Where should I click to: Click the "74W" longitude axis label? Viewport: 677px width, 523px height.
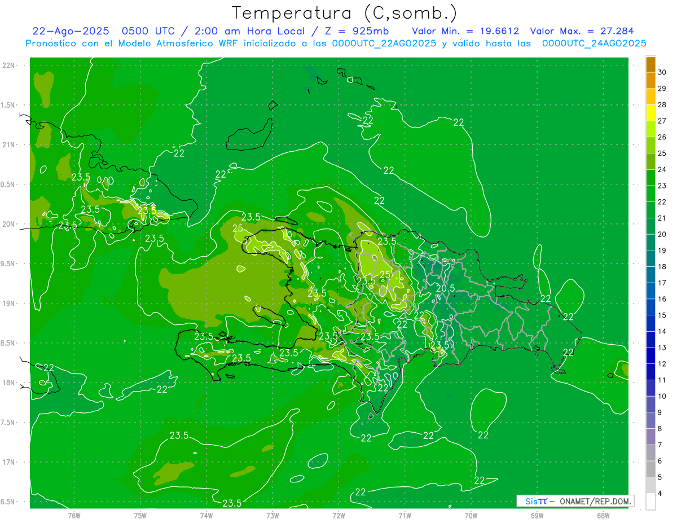(206, 515)
